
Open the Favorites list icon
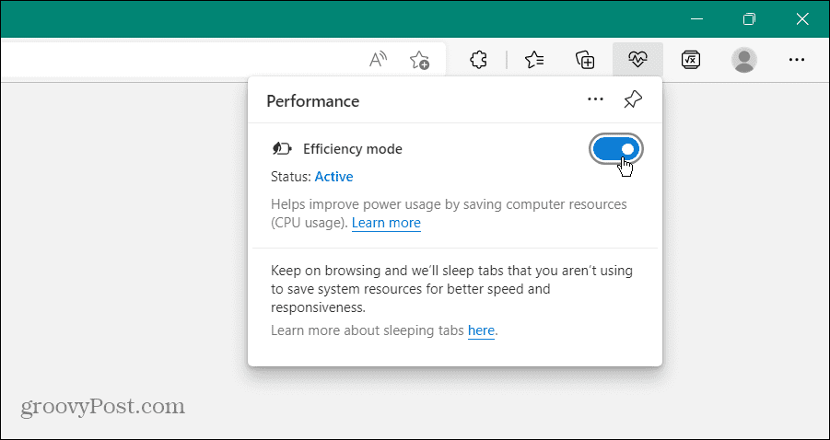coord(534,60)
